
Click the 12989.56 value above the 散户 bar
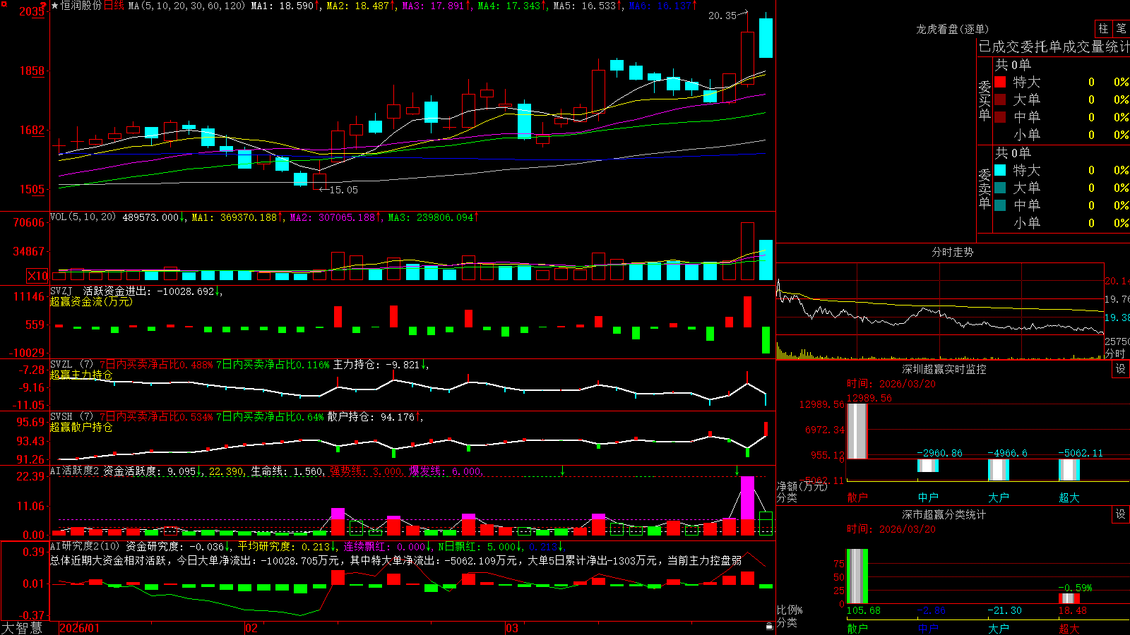point(869,398)
